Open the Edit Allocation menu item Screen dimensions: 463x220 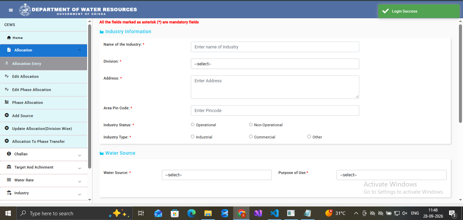pos(43,76)
